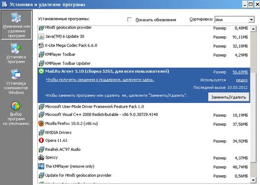This screenshot has width=260, height=185.
Task: Open the Сортировка dropdown arrow
Action: [x=251, y=20]
